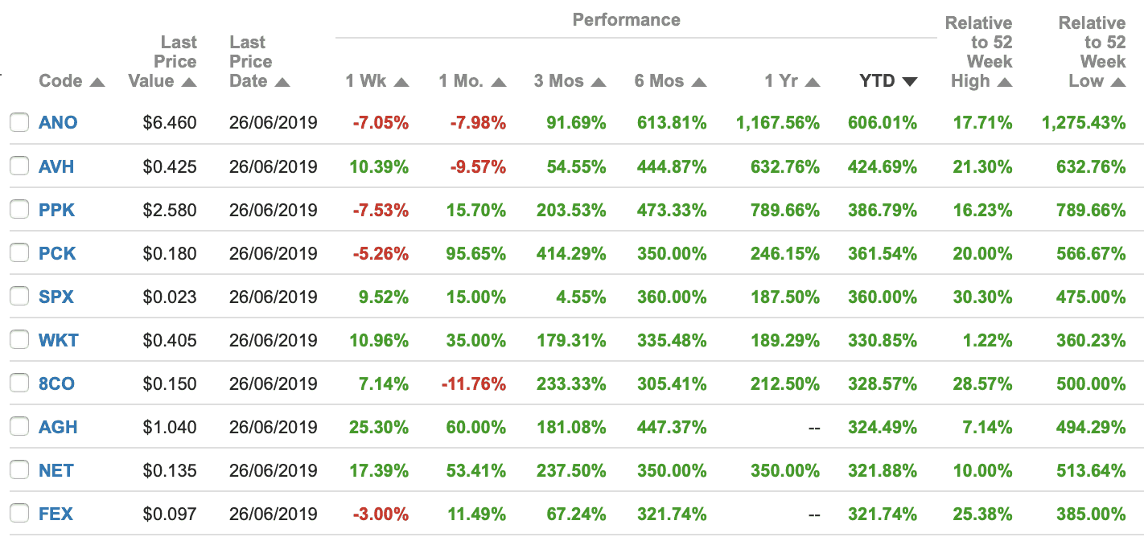Open the WKT stock link
The height and width of the screenshot is (537, 1144).
[x=59, y=340]
